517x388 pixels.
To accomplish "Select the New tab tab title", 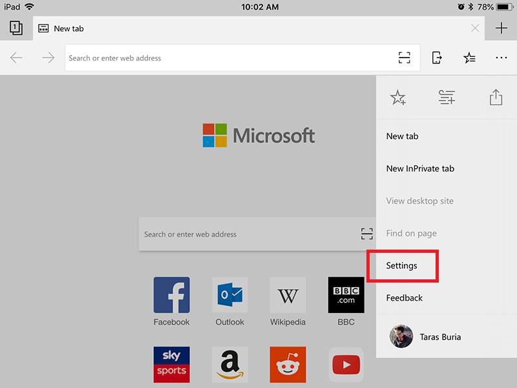I will pyautogui.click(x=69, y=28).
